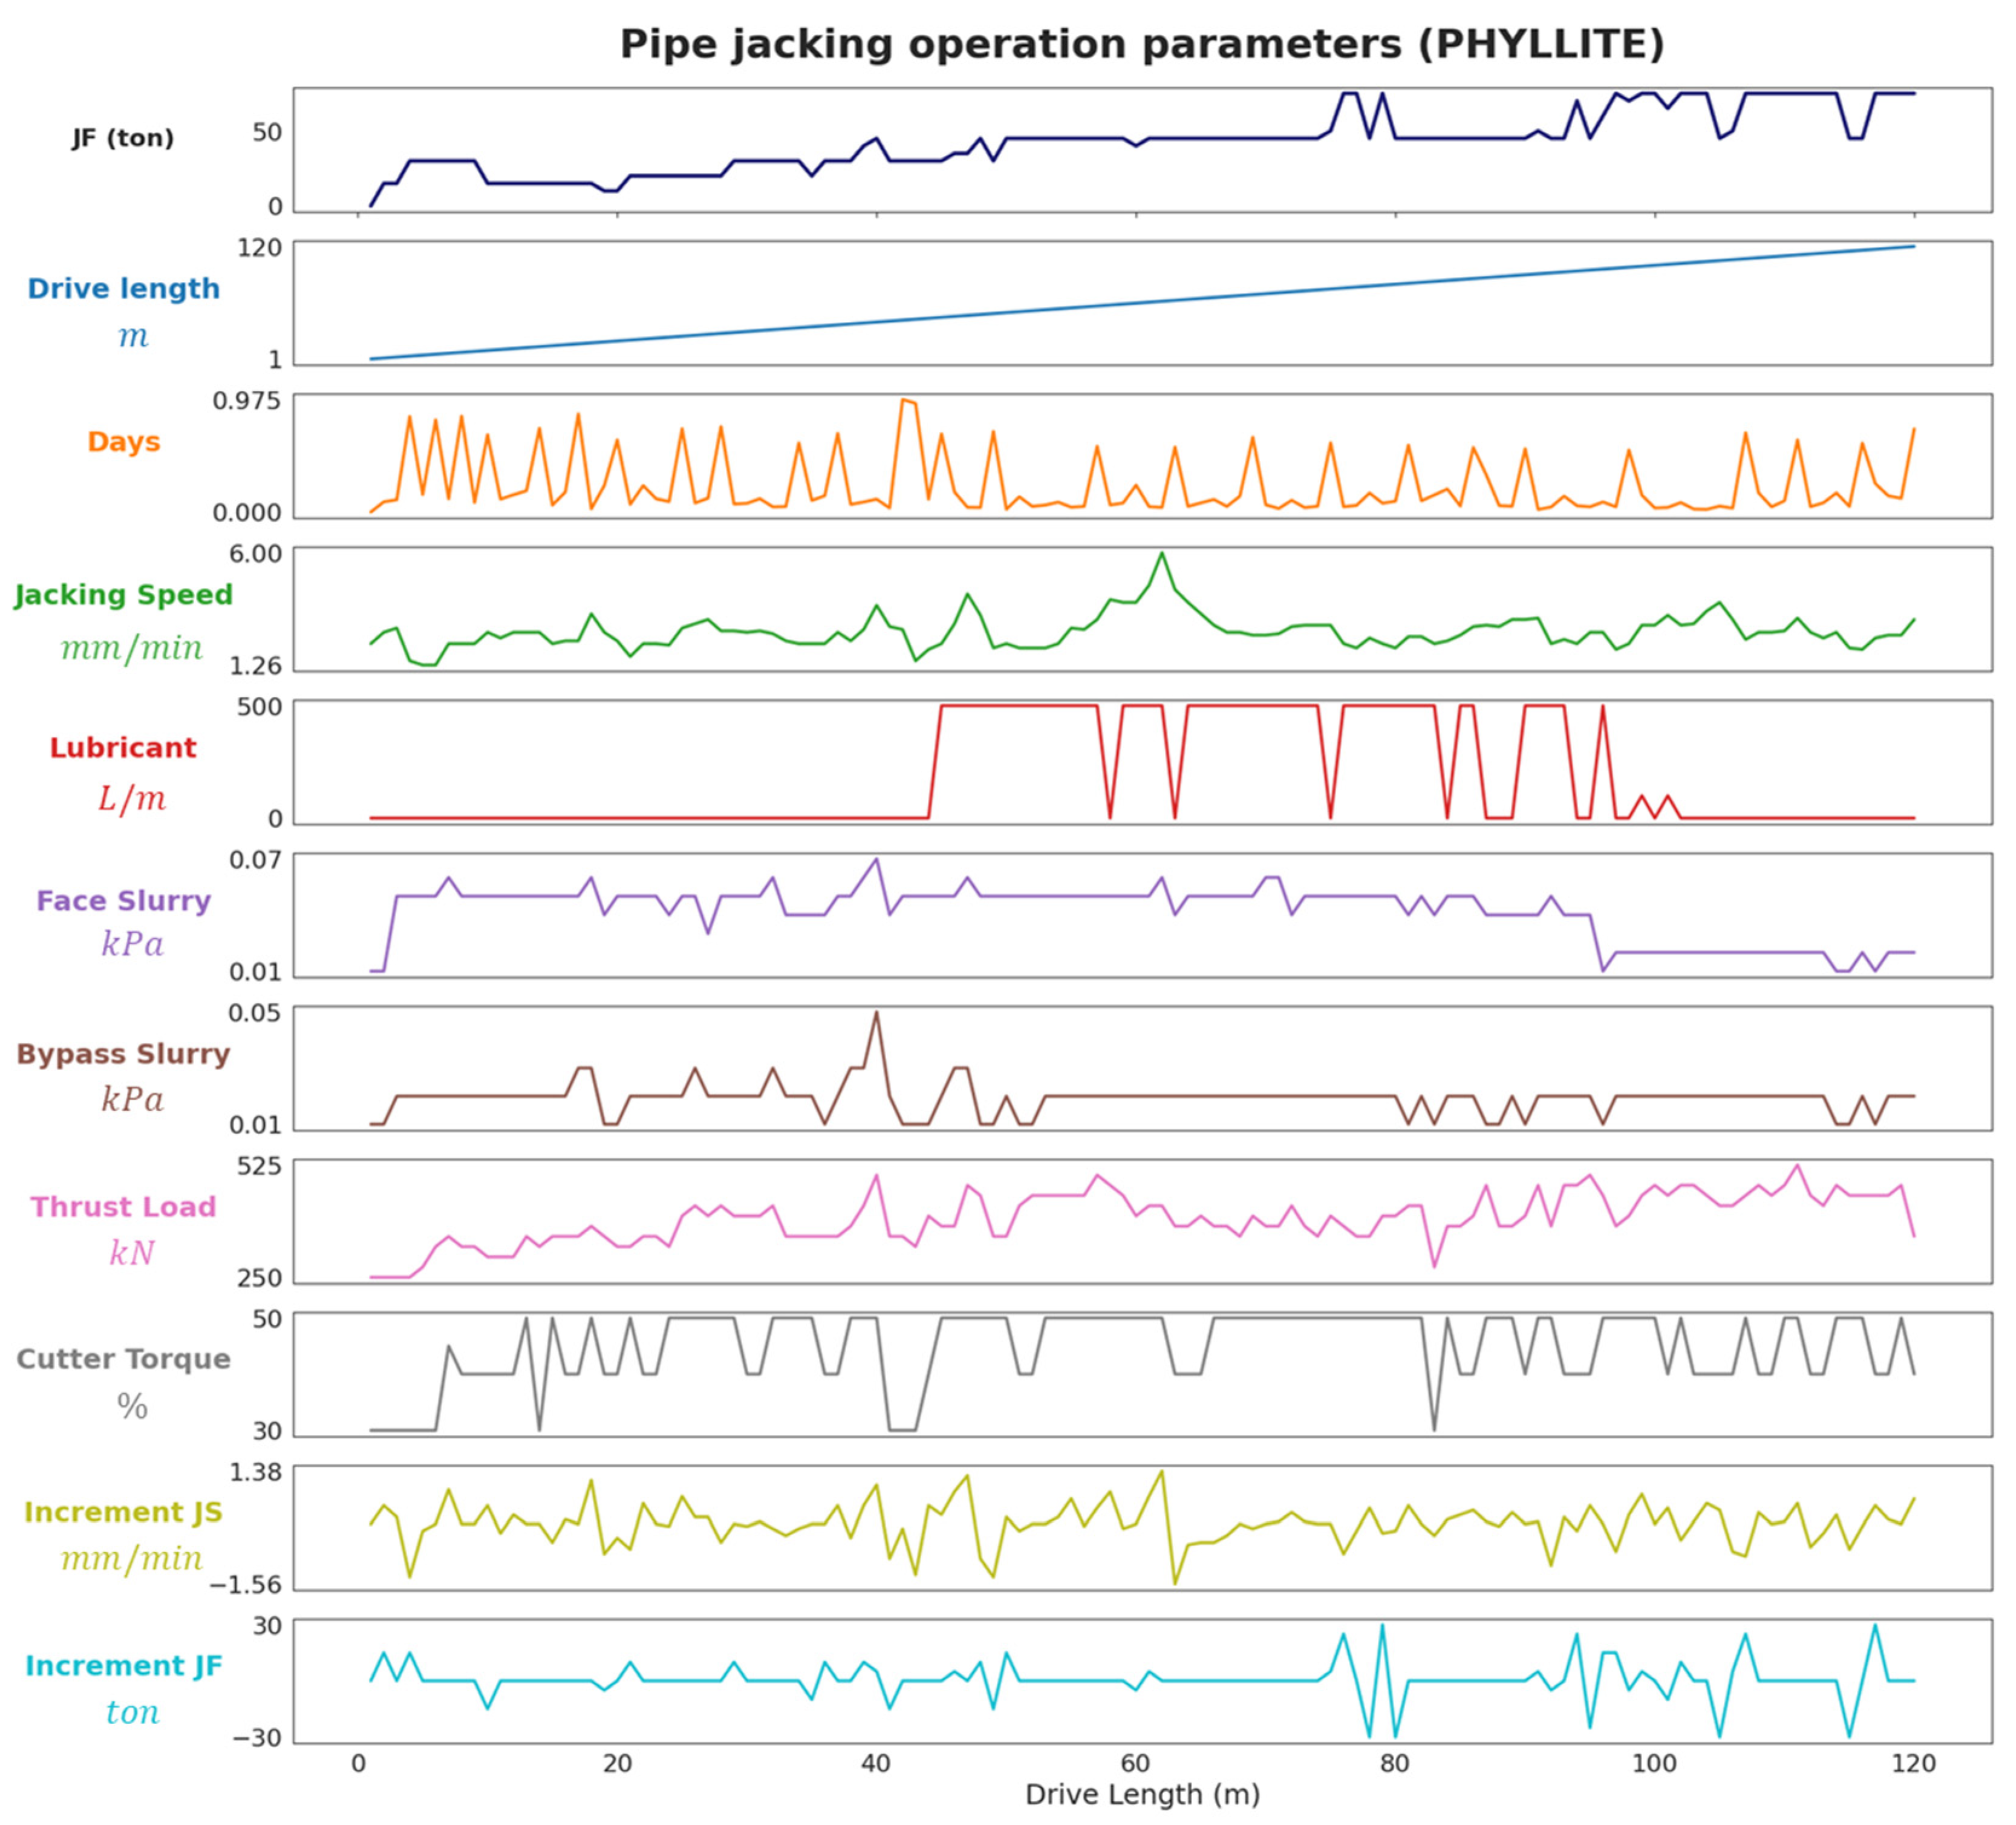Click the 'JF (ton)' axis label
Screen dimensions: 2016x1825
[123, 138]
